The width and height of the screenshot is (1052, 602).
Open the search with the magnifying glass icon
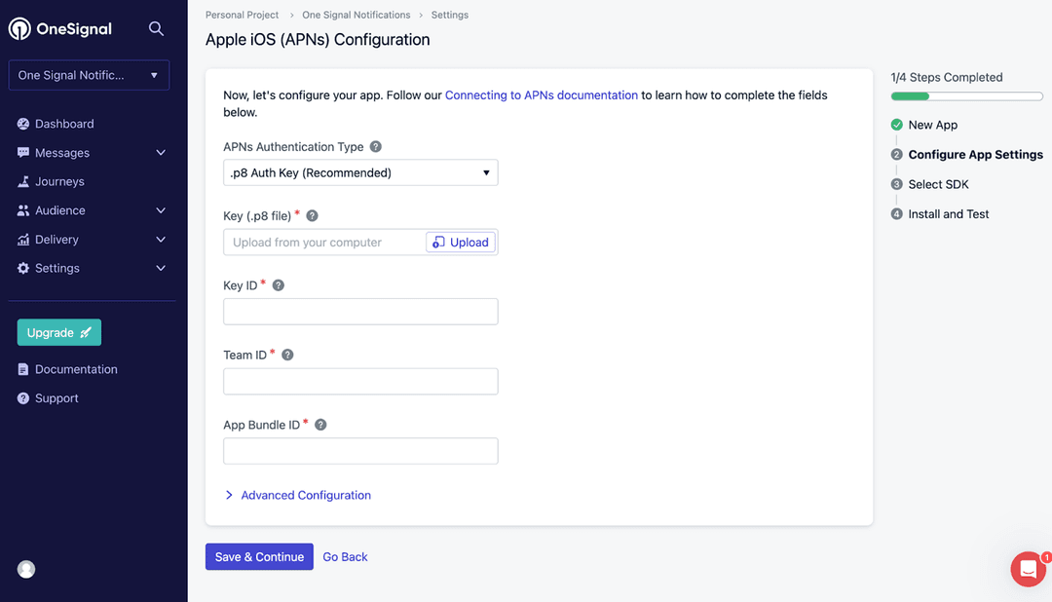(156, 29)
